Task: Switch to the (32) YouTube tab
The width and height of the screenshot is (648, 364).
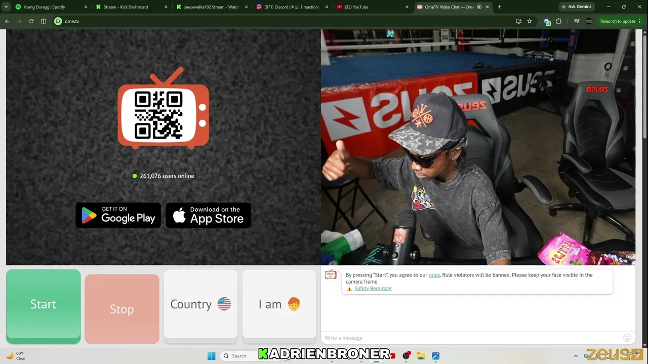Action: point(372,7)
